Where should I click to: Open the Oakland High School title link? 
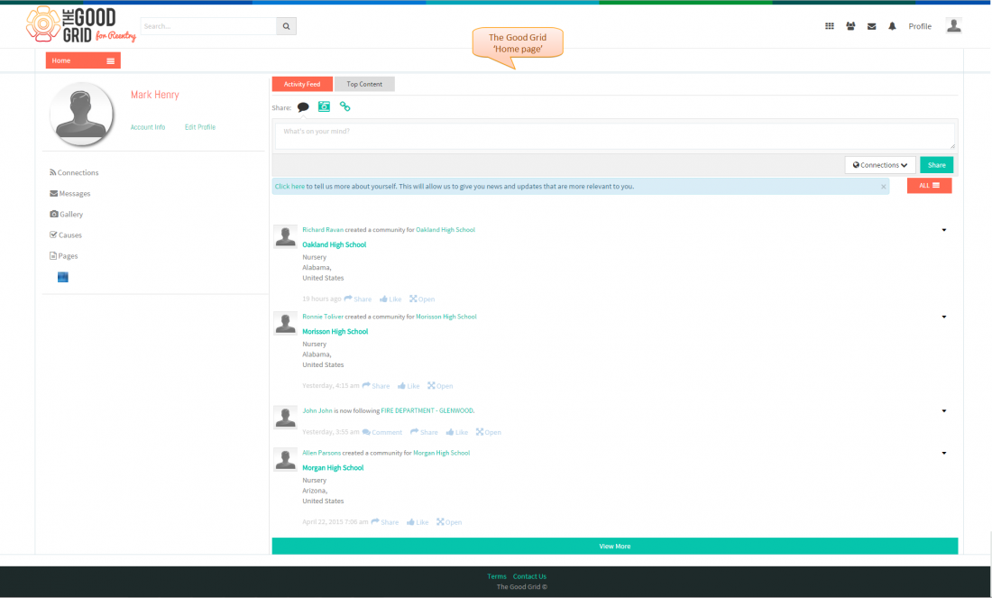[x=334, y=245]
